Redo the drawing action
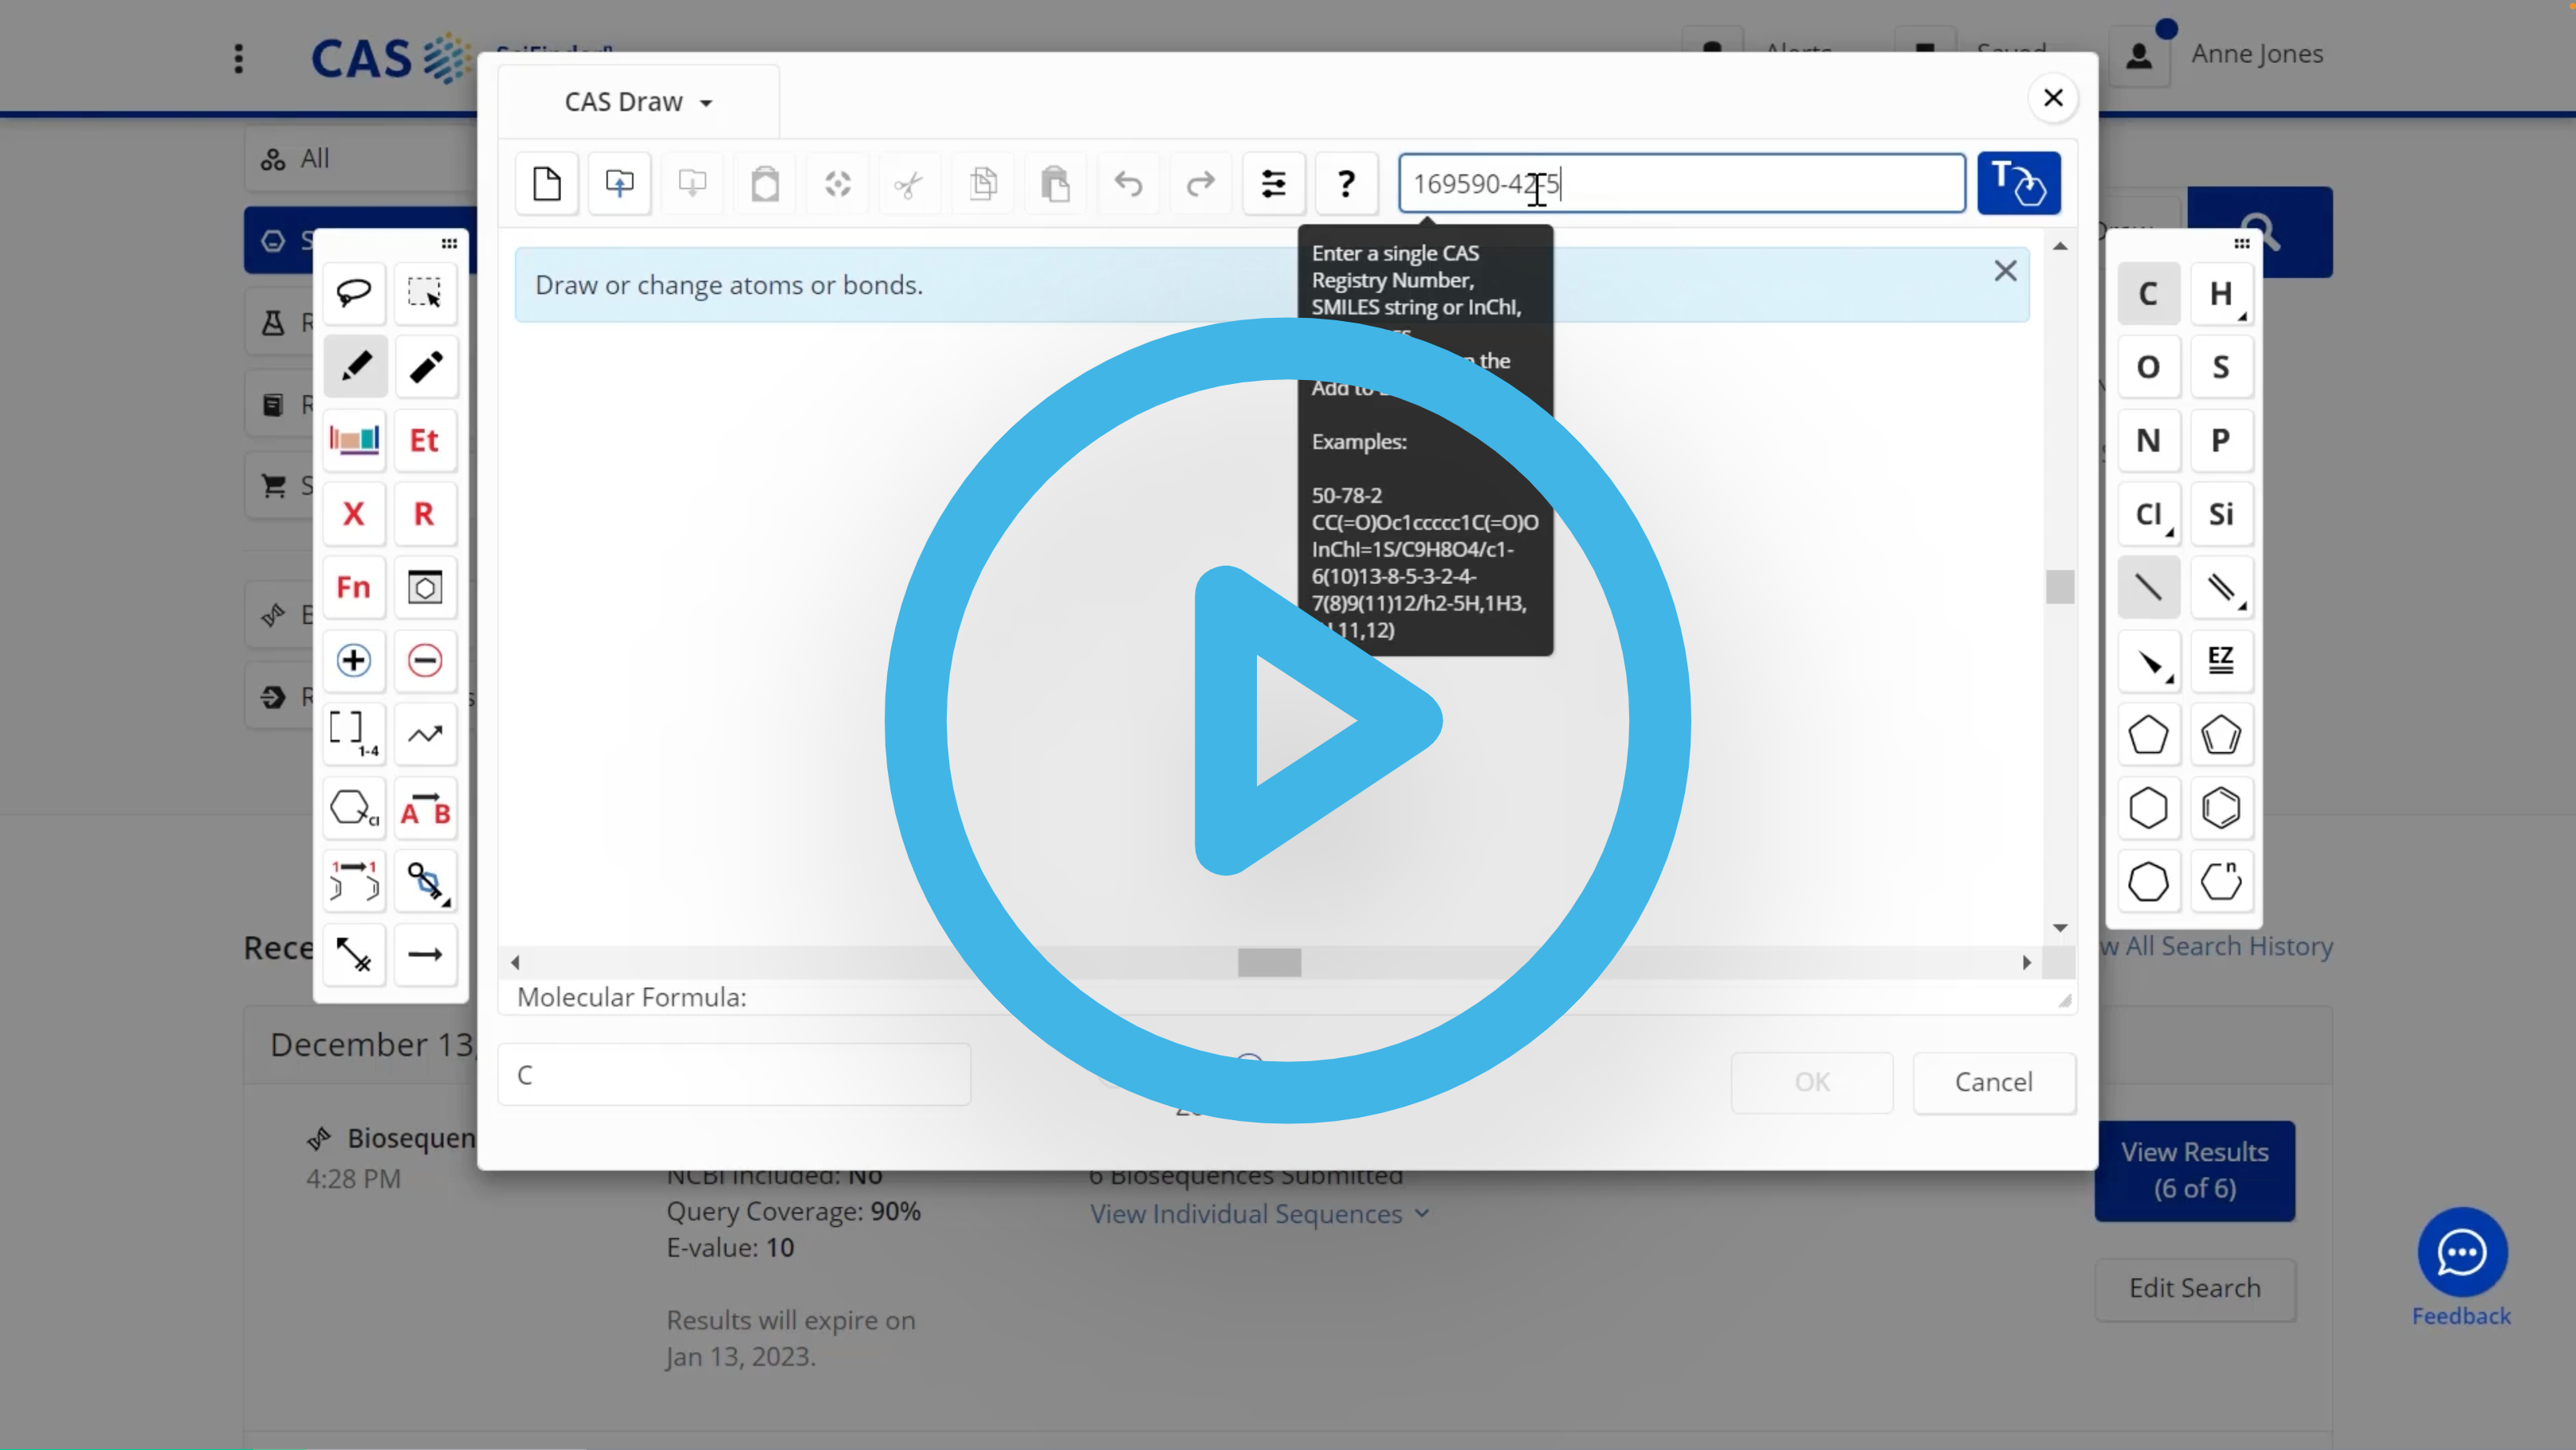The width and height of the screenshot is (2576, 1450). pyautogui.click(x=1200, y=184)
